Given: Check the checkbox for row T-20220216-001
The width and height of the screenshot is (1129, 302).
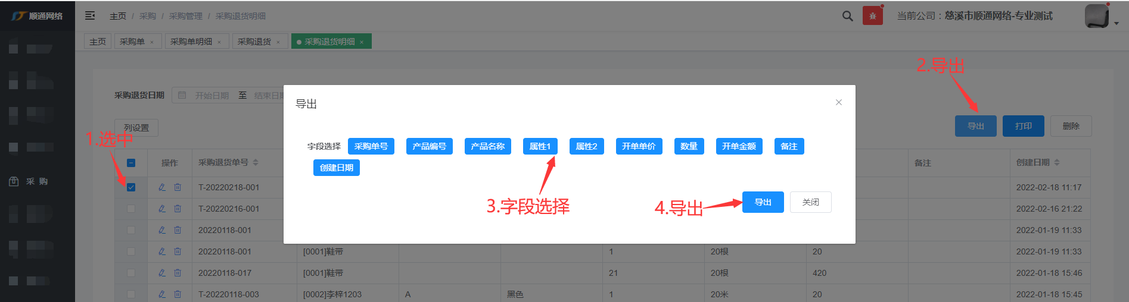Looking at the screenshot, I should 131,209.
